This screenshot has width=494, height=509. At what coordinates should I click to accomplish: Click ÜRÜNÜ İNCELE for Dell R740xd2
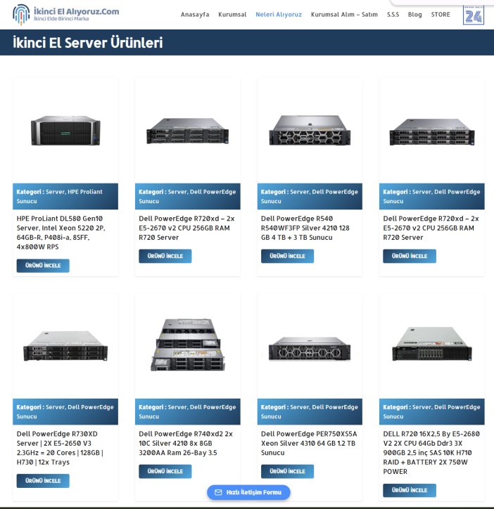pos(165,471)
